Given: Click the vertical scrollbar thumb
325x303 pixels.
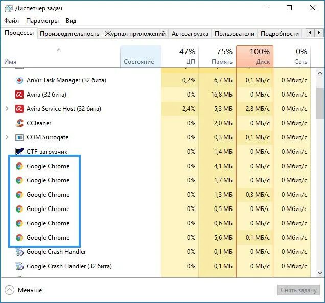Looking at the screenshot, I should pyautogui.click(x=320, y=103).
